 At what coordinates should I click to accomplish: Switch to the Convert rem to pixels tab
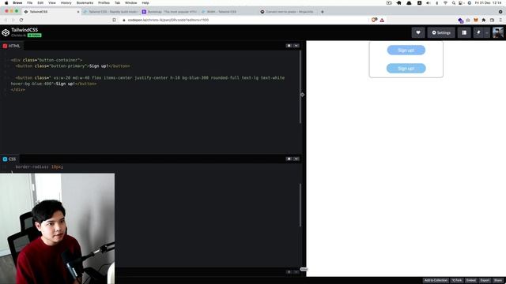[x=287, y=12]
